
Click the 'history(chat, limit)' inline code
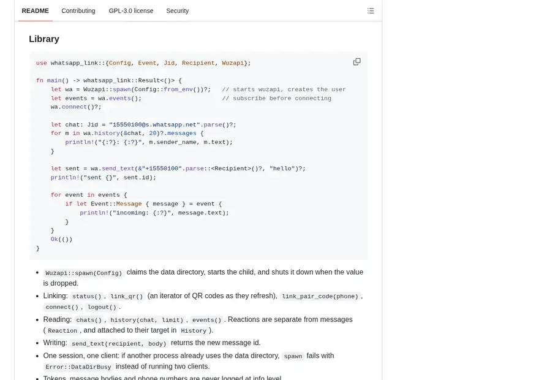(x=147, y=320)
